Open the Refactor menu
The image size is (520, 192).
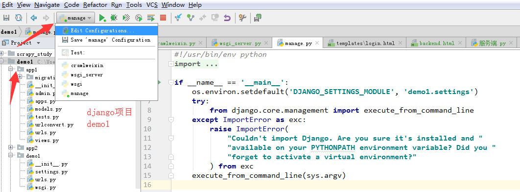pos(95,4)
